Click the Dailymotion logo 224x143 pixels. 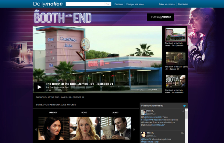point(48,4)
